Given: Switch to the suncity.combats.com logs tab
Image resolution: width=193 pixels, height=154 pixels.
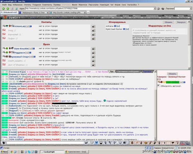Looking at the screenshot, I should (68, 13).
